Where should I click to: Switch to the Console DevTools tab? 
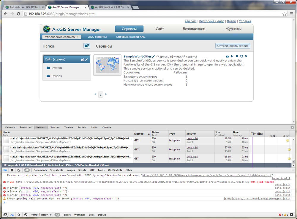pos(107,127)
